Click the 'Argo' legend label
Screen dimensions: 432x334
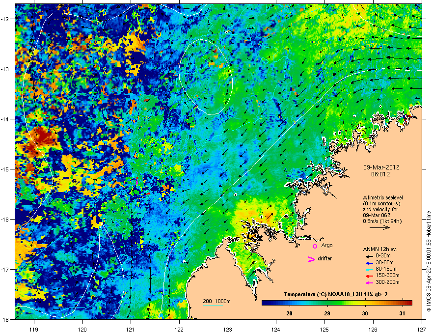click(327, 245)
